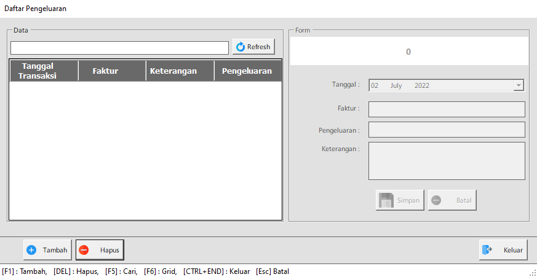Screen dimensions: 537x277
Task: Click the Daftar Pengeluaran window title
Action: click(35, 9)
